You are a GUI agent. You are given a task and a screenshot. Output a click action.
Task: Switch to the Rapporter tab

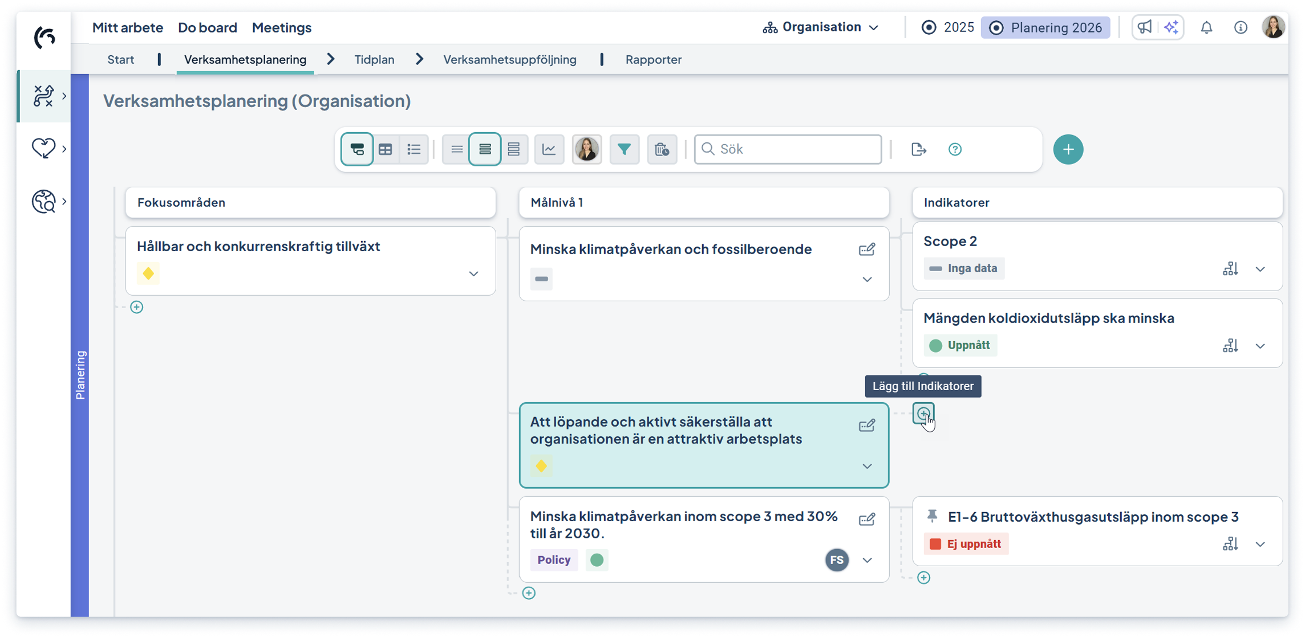click(653, 59)
